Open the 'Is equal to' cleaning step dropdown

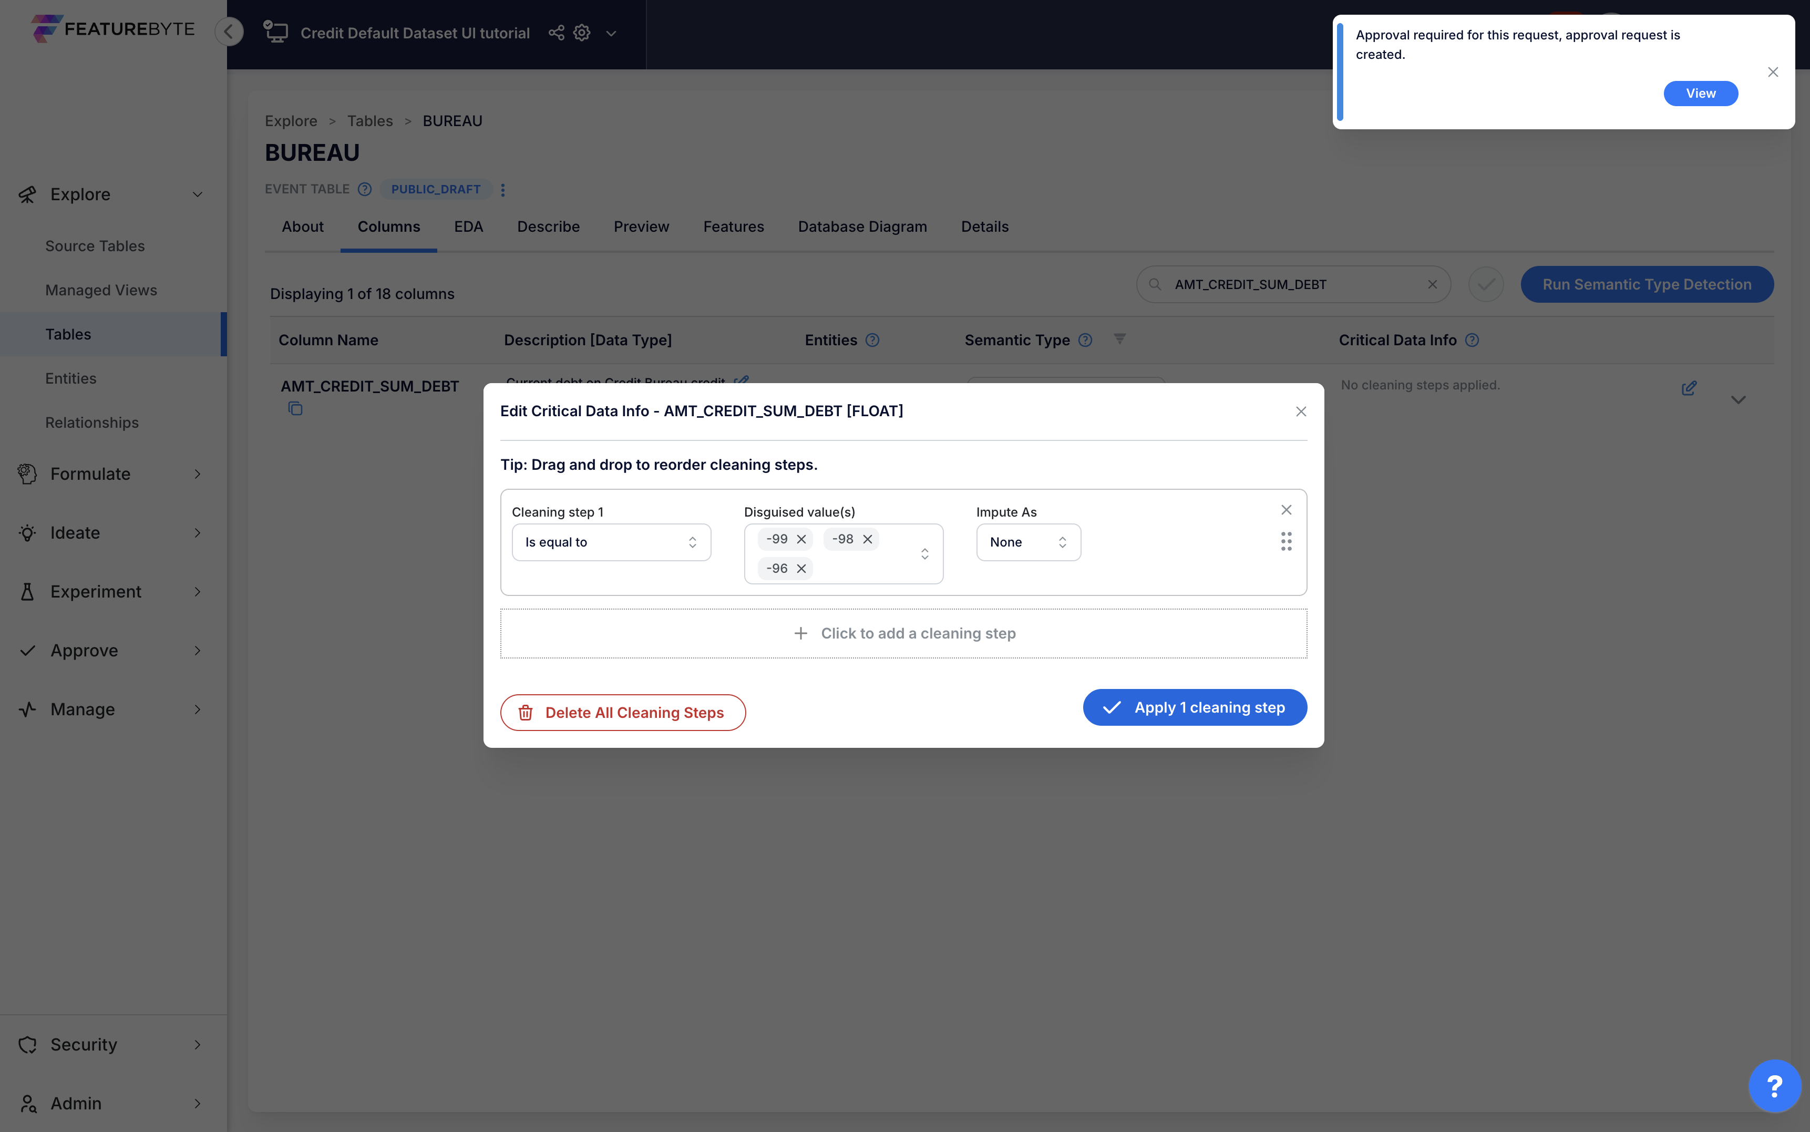point(611,542)
